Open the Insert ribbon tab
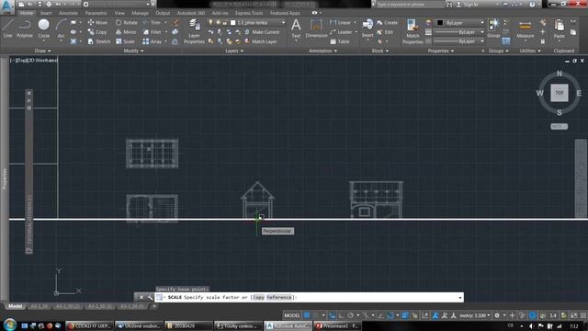The image size is (588, 331). click(x=46, y=13)
